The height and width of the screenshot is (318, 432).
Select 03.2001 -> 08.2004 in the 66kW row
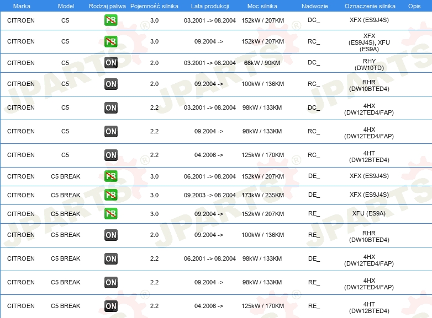click(210, 63)
